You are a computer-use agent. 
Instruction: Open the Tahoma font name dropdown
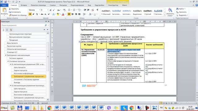click(x=40, y=10)
